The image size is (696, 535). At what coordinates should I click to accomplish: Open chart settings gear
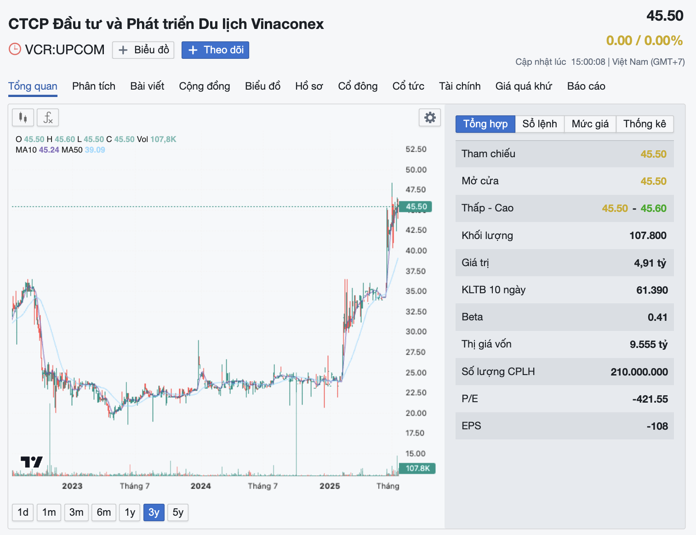(430, 118)
